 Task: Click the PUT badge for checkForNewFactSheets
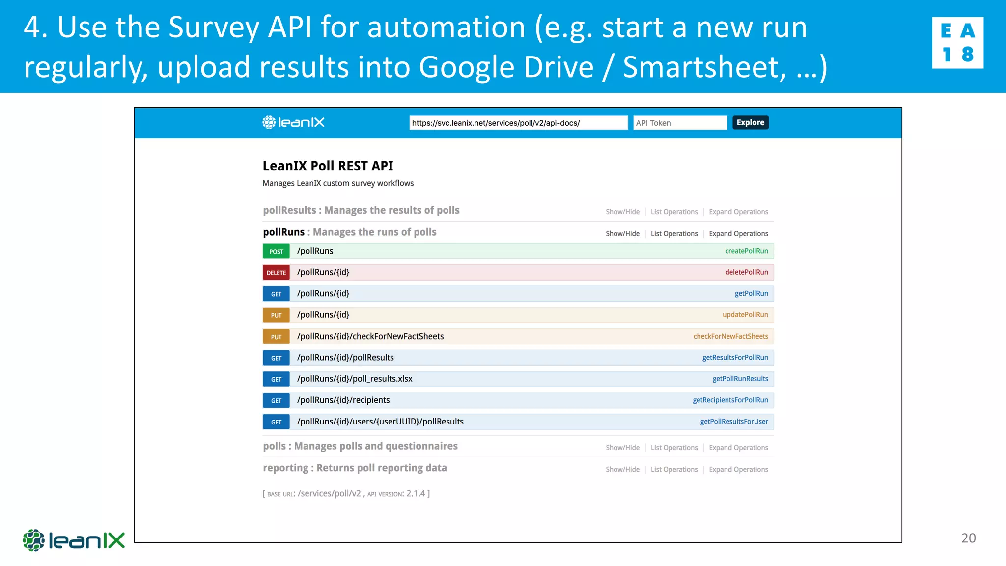276,337
